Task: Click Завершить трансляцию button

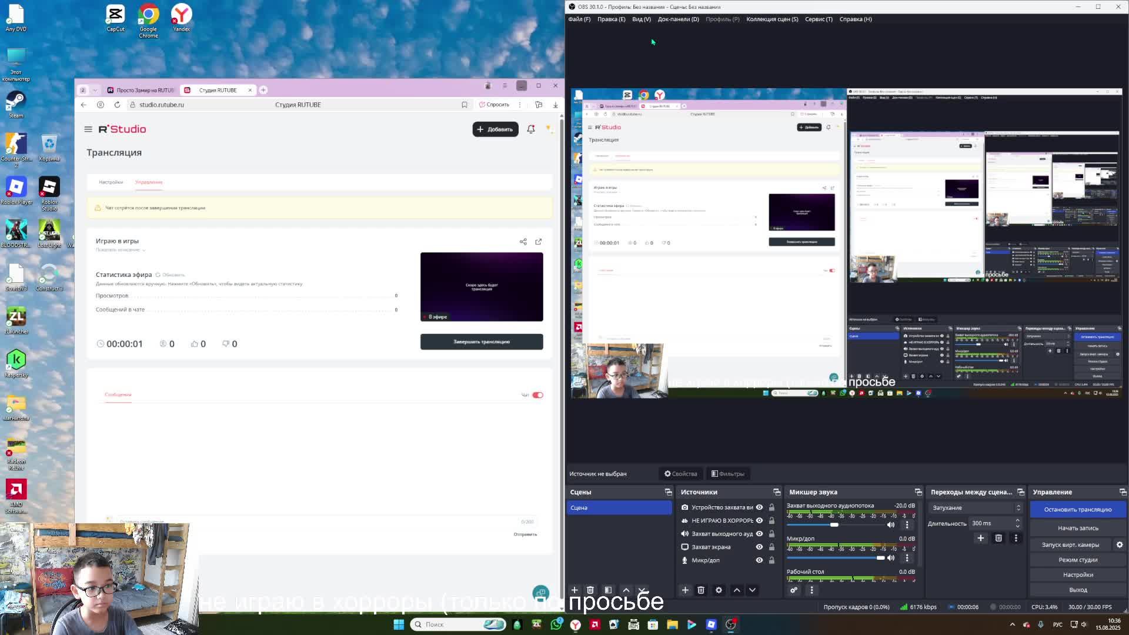Action: point(481,342)
